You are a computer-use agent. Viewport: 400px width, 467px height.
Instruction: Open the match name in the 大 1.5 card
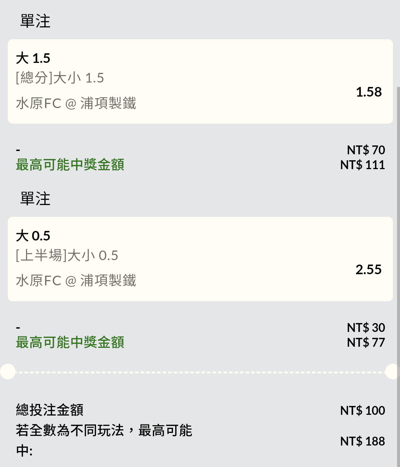point(76,103)
